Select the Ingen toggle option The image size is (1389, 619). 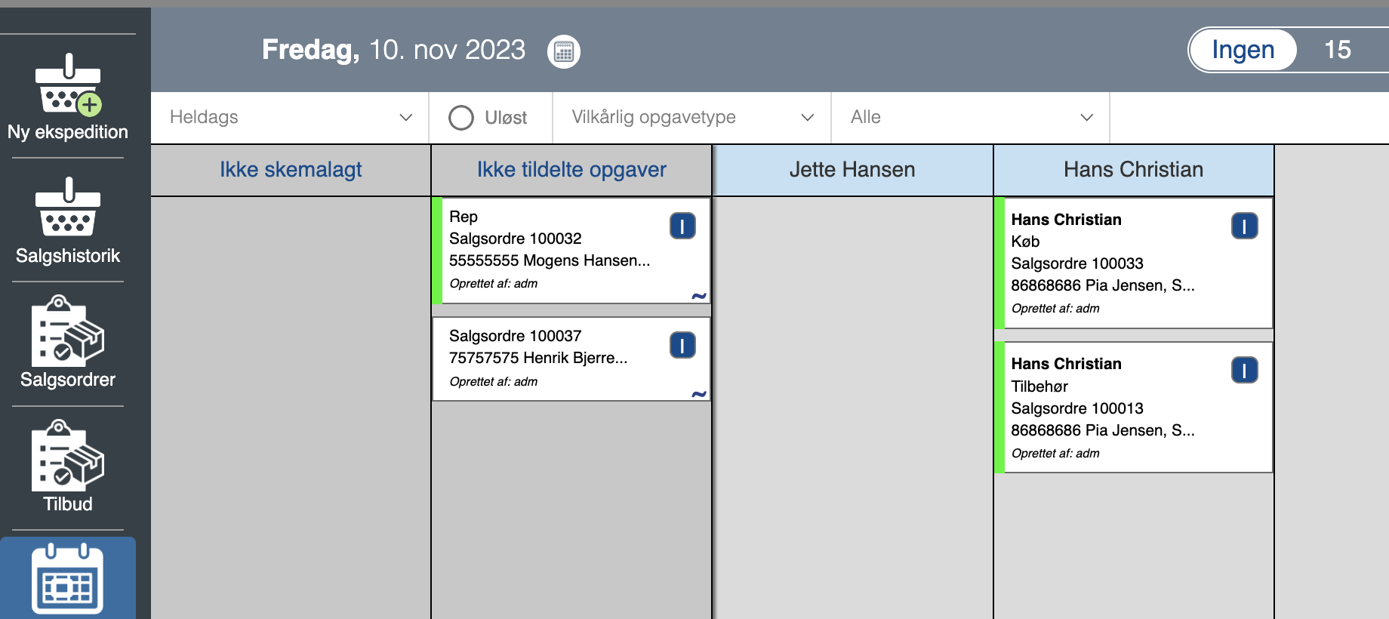point(1243,50)
